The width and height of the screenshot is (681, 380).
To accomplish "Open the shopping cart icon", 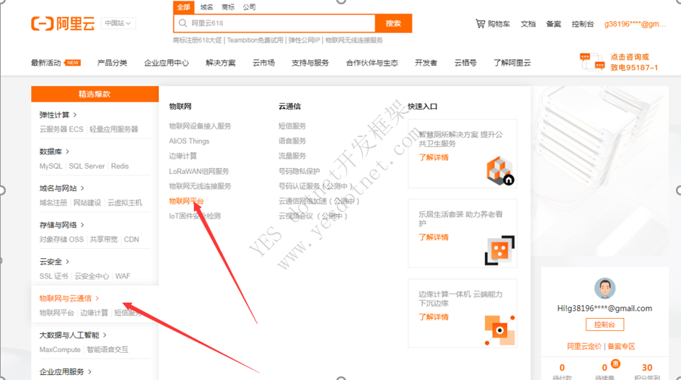I will [x=480, y=24].
